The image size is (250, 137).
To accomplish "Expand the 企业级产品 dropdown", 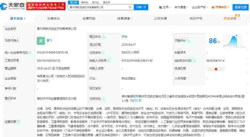I will point(200,7).
